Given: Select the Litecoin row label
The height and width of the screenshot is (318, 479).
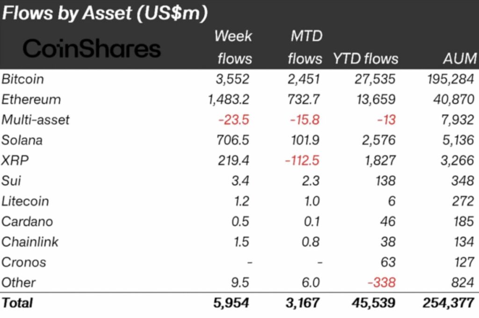Looking at the screenshot, I should [25, 201].
